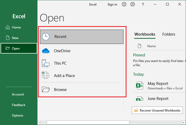Click the New blank page icon
The width and height of the screenshot is (186, 125).
click(8, 38)
